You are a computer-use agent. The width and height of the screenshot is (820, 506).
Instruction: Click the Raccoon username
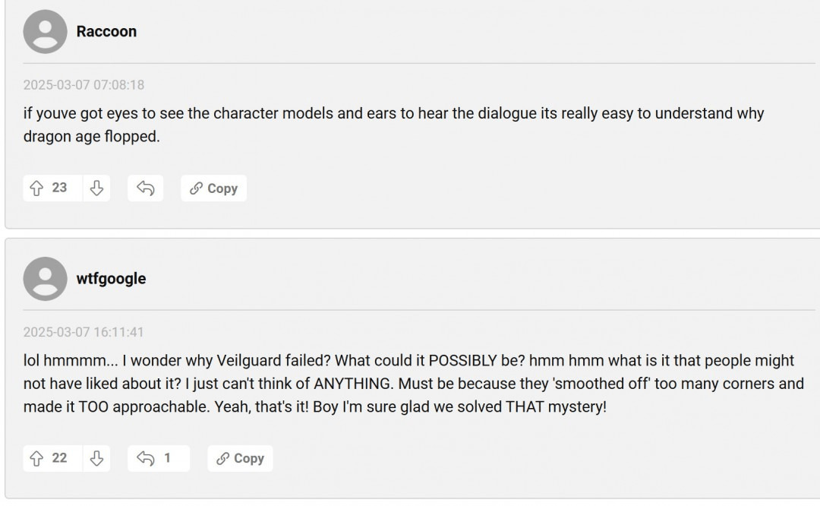tap(106, 32)
